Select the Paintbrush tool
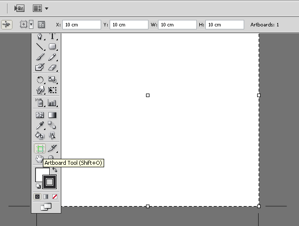The width and height of the screenshot is (299, 226). pos(40,57)
